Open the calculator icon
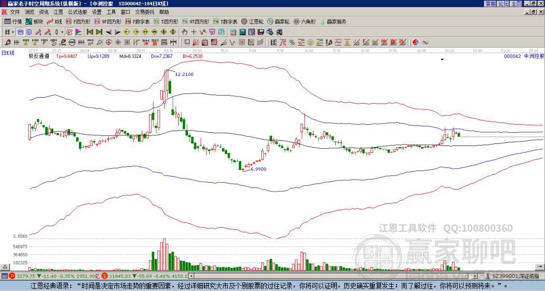Image resolution: width=545 pixels, height=291 pixels. [x=242, y=32]
